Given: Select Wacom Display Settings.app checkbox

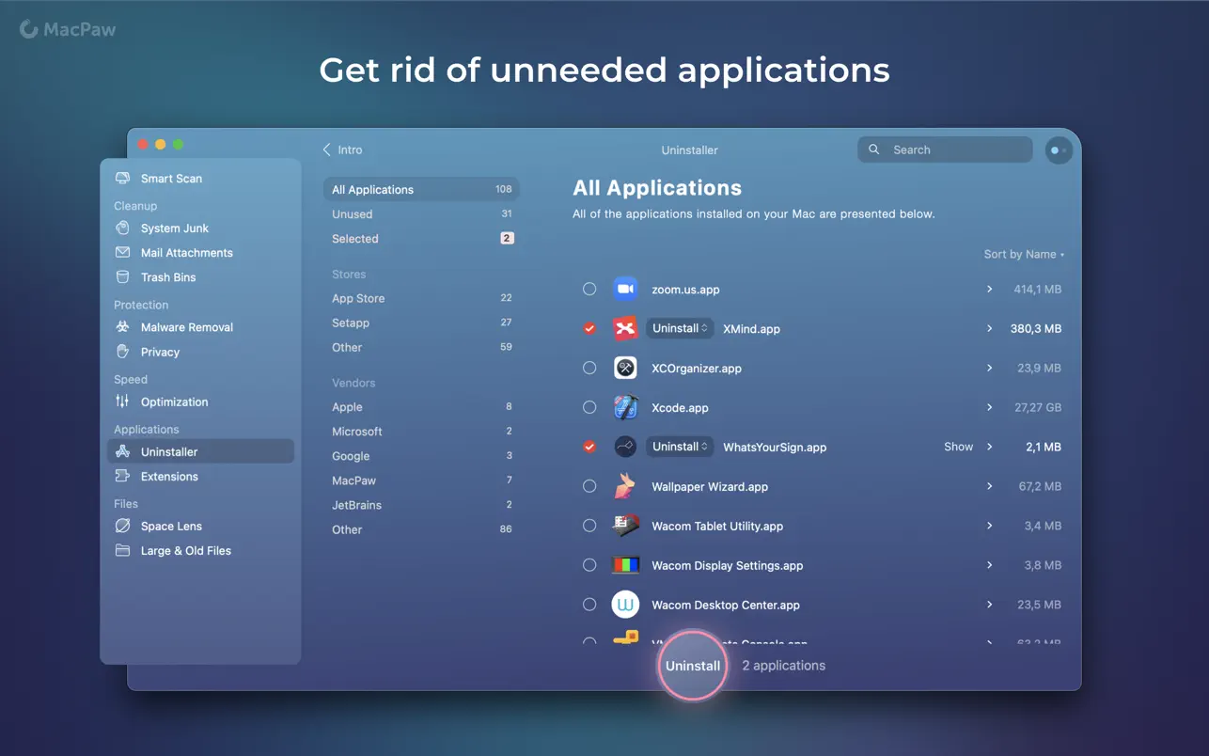Looking at the screenshot, I should click(x=589, y=565).
